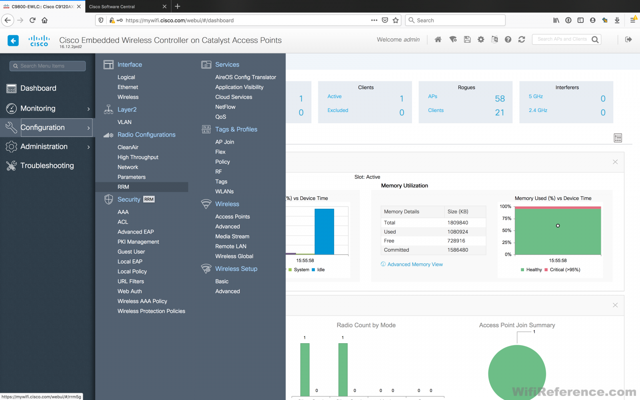Click Search Menu Items field
This screenshot has width=640, height=400.
point(48,66)
